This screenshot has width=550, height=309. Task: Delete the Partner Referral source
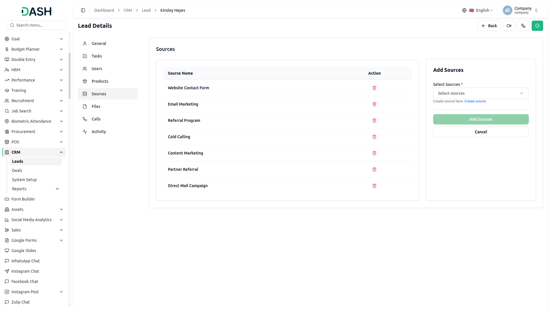[374, 169]
